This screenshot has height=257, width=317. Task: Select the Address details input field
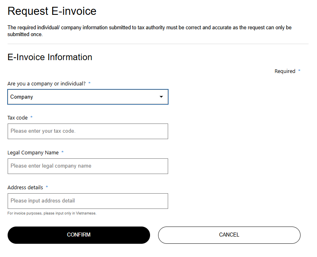(x=87, y=201)
